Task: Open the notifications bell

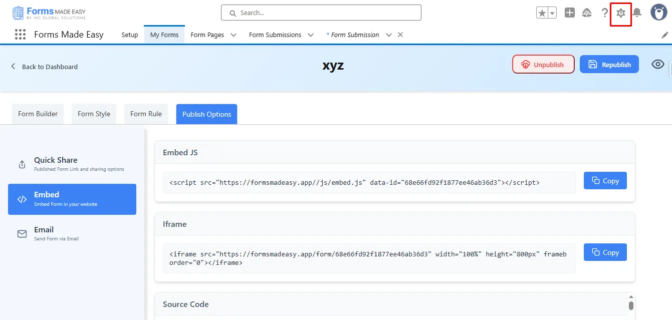Action: coord(637,13)
